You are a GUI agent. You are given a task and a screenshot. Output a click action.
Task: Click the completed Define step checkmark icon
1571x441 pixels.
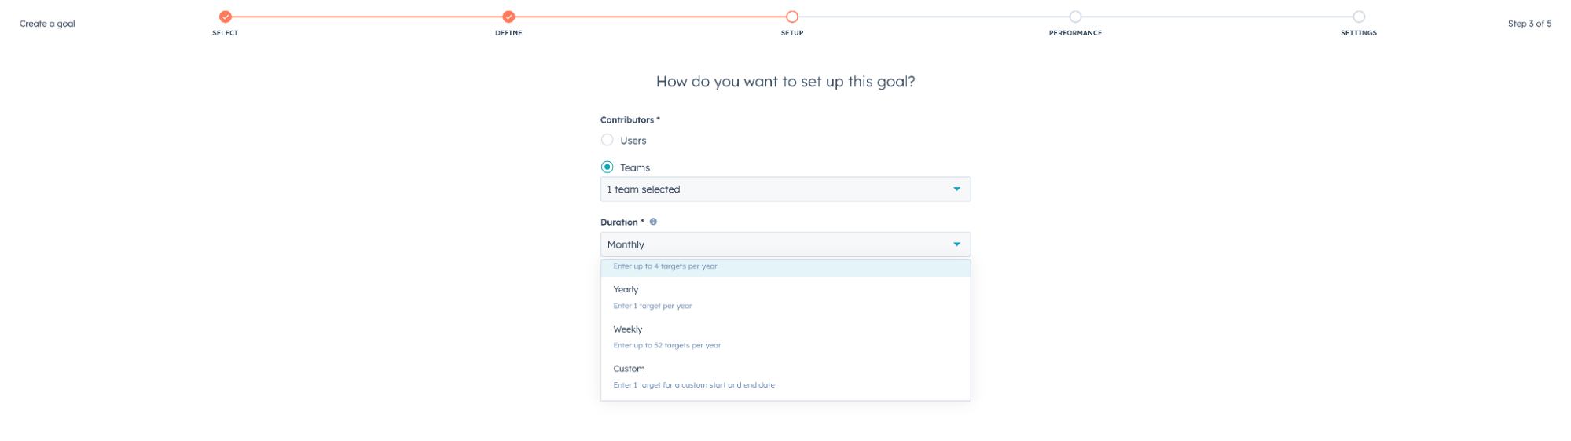click(x=508, y=17)
